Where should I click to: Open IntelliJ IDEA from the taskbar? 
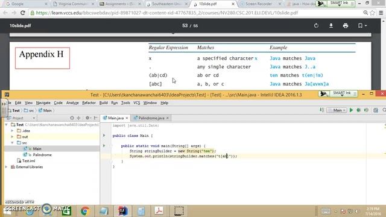(x=122, y=211)
